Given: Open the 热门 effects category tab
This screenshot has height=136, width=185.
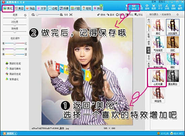Looking at the screenshot, I should click(149, 21).
